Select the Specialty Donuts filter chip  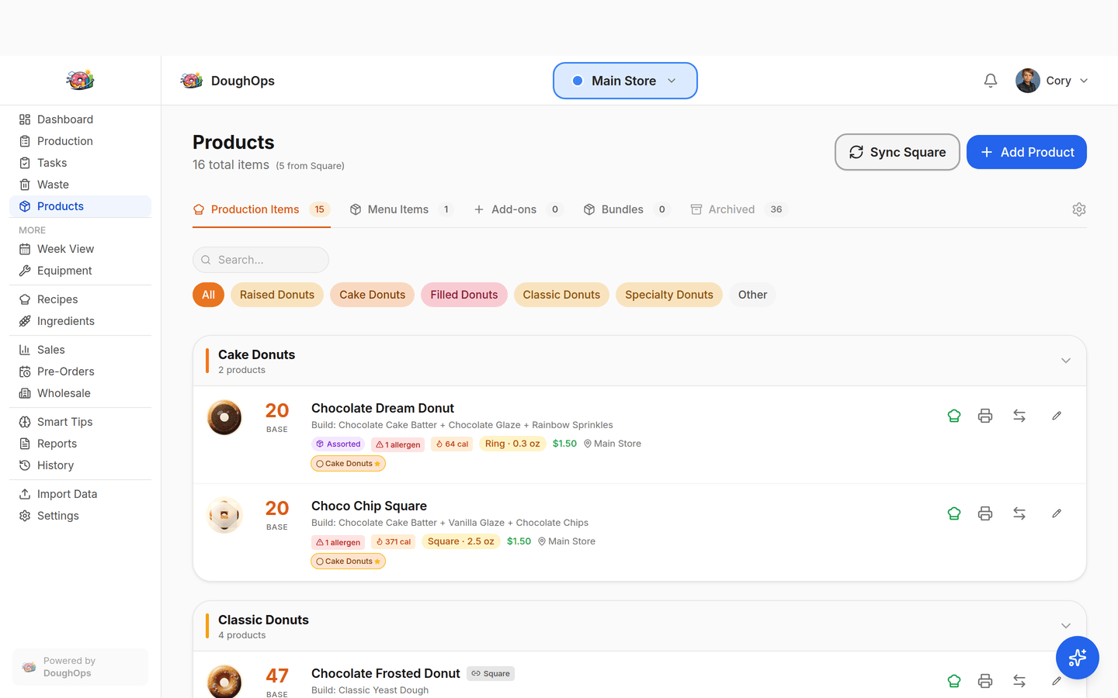668,295
